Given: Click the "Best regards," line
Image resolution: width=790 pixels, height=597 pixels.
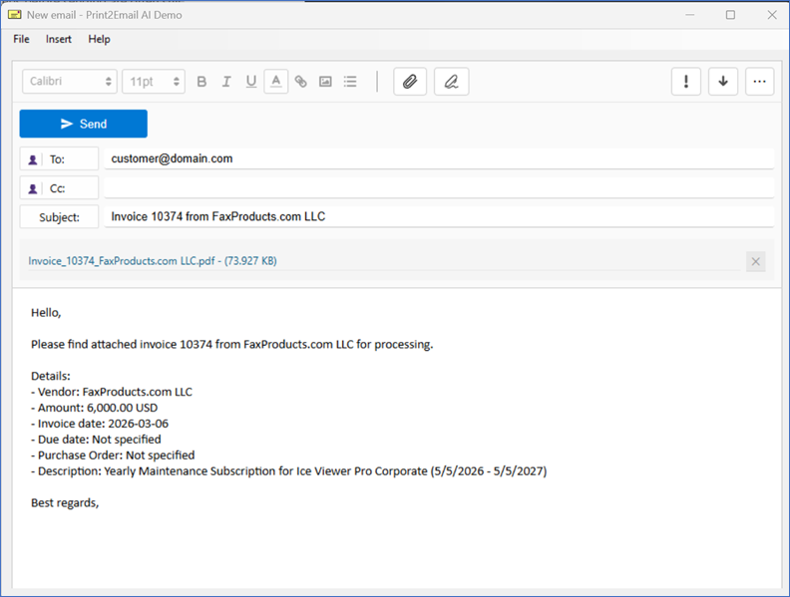Looking at the screenshot, I should click(65, 503).
